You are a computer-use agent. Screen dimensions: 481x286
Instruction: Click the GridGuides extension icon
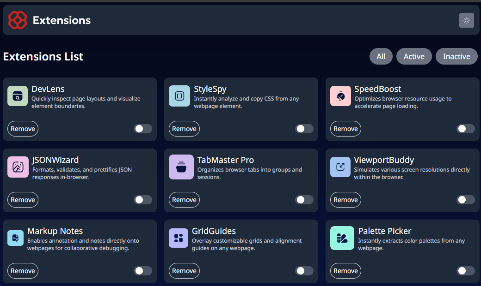click(x=179, y=238)
